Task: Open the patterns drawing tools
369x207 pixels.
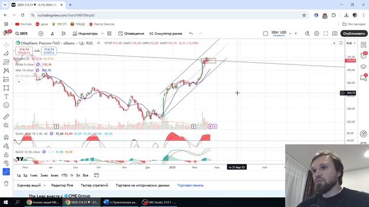Action: 6,71
